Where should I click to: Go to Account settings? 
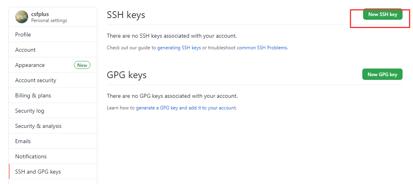(25, 50)
